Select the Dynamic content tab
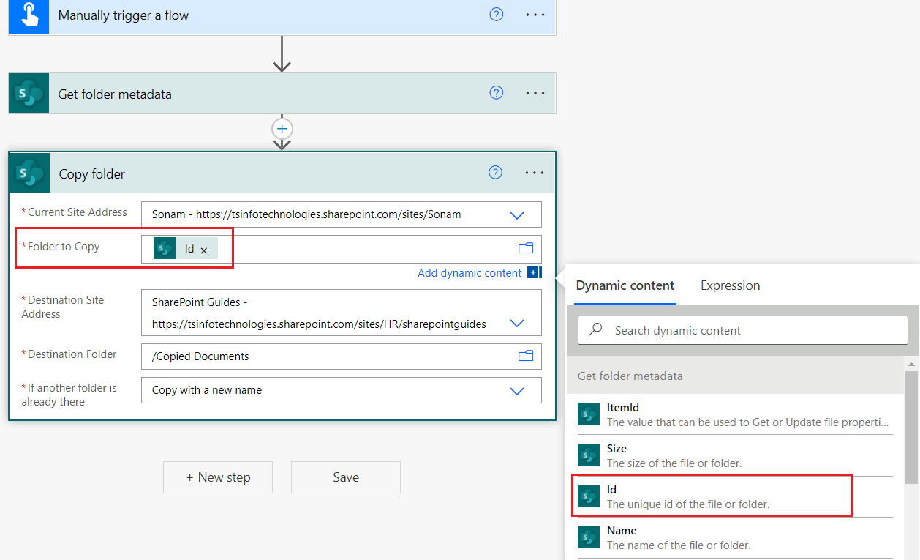The height and width of the screenshot is (560, 920). 625,285
